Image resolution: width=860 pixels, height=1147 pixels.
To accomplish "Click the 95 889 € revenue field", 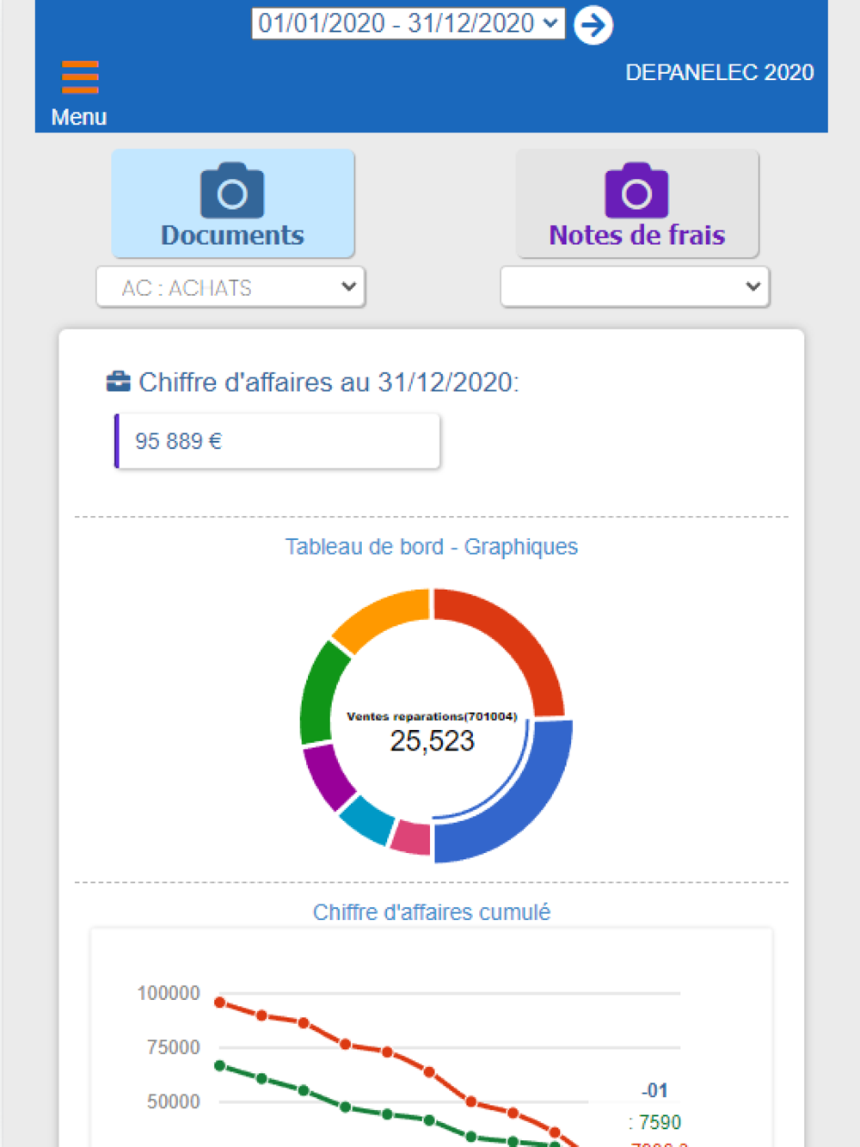I will pos(277,441).
